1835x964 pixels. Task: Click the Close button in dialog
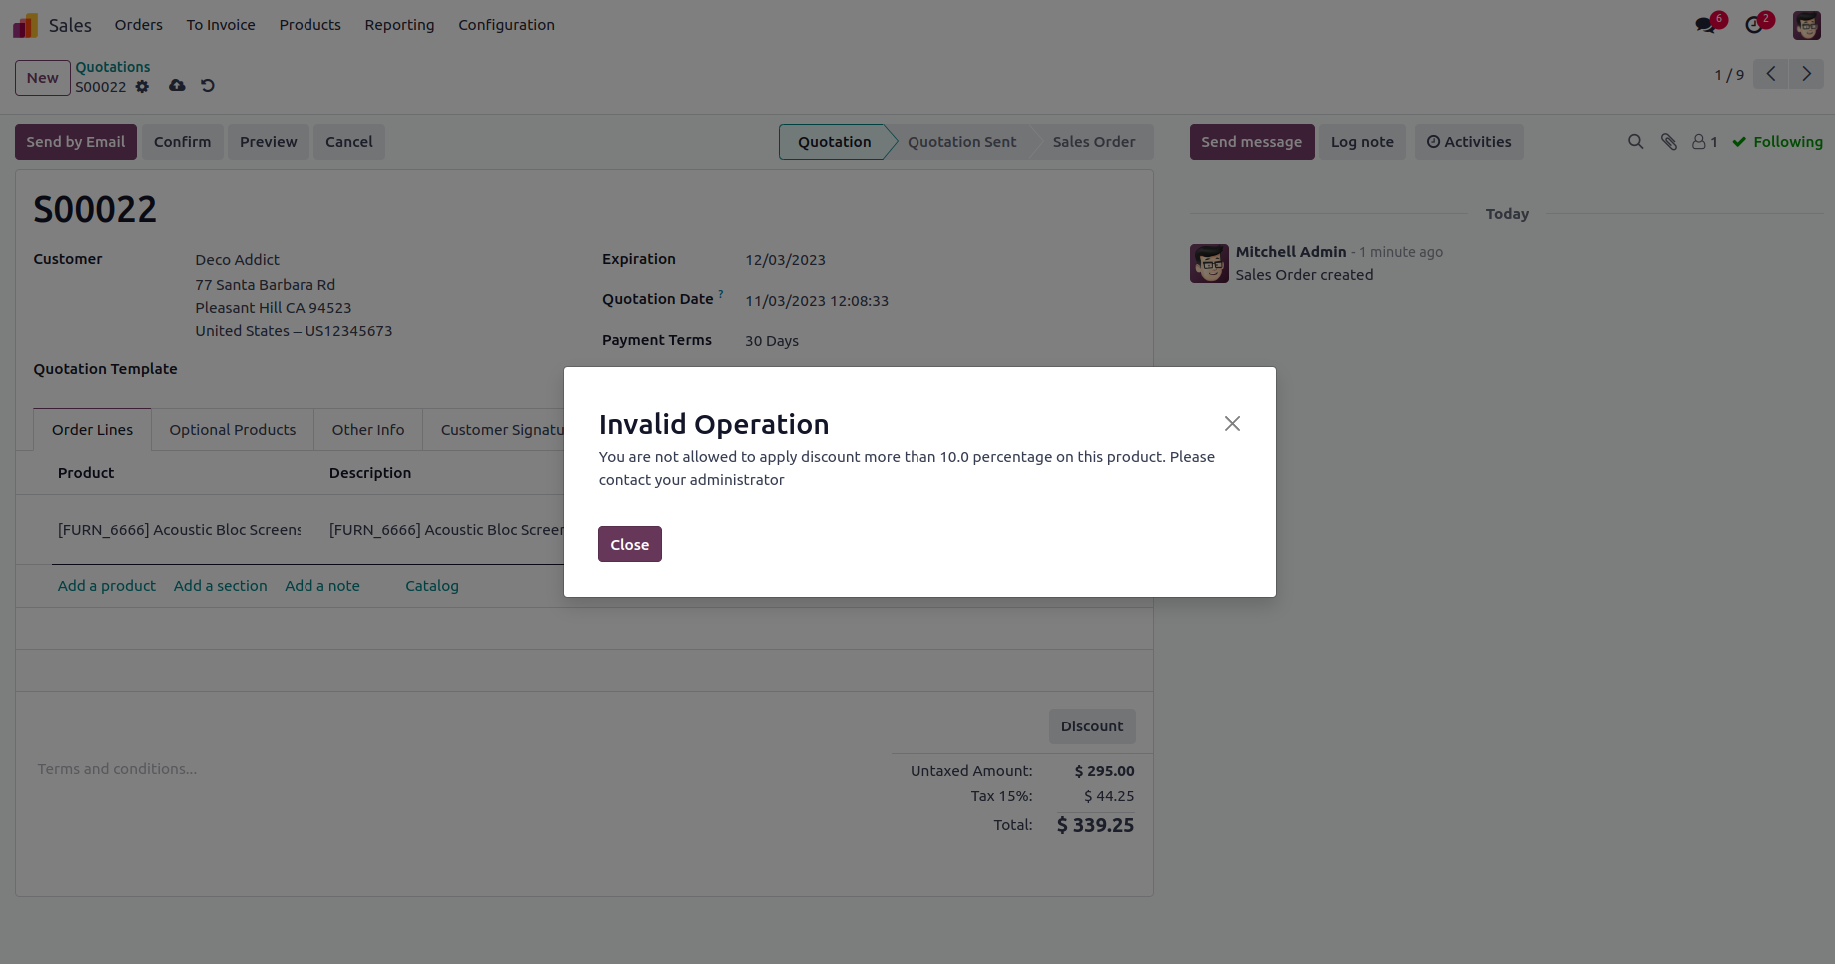pyautogui.click(x=630, y=544)
